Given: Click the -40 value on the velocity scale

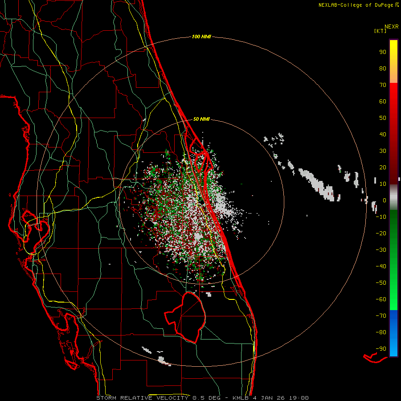Looking at the screenshot, I should (x=381, y=266).
